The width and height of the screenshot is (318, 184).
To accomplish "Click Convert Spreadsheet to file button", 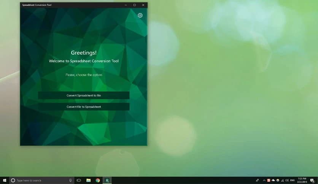I will (x=84, y=95).
